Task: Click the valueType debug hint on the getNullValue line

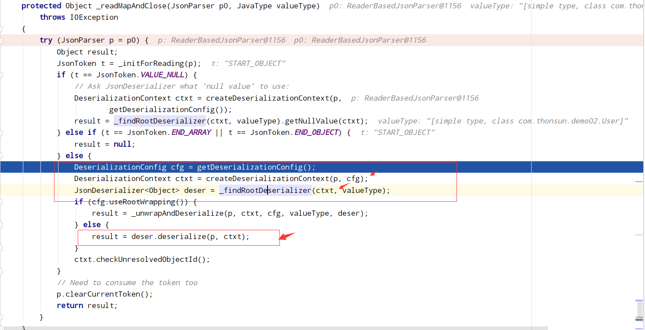Action: [503, 121]
